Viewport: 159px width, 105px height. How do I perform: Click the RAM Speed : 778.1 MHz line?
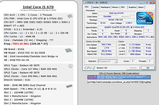[30, 89]
